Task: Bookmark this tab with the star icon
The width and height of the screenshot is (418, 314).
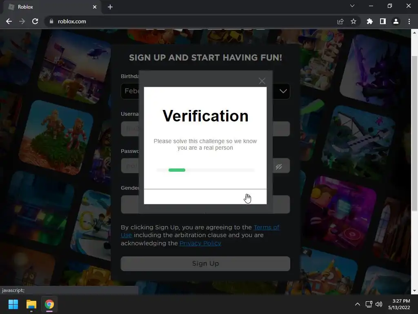Action: click(x=354, y=21)
